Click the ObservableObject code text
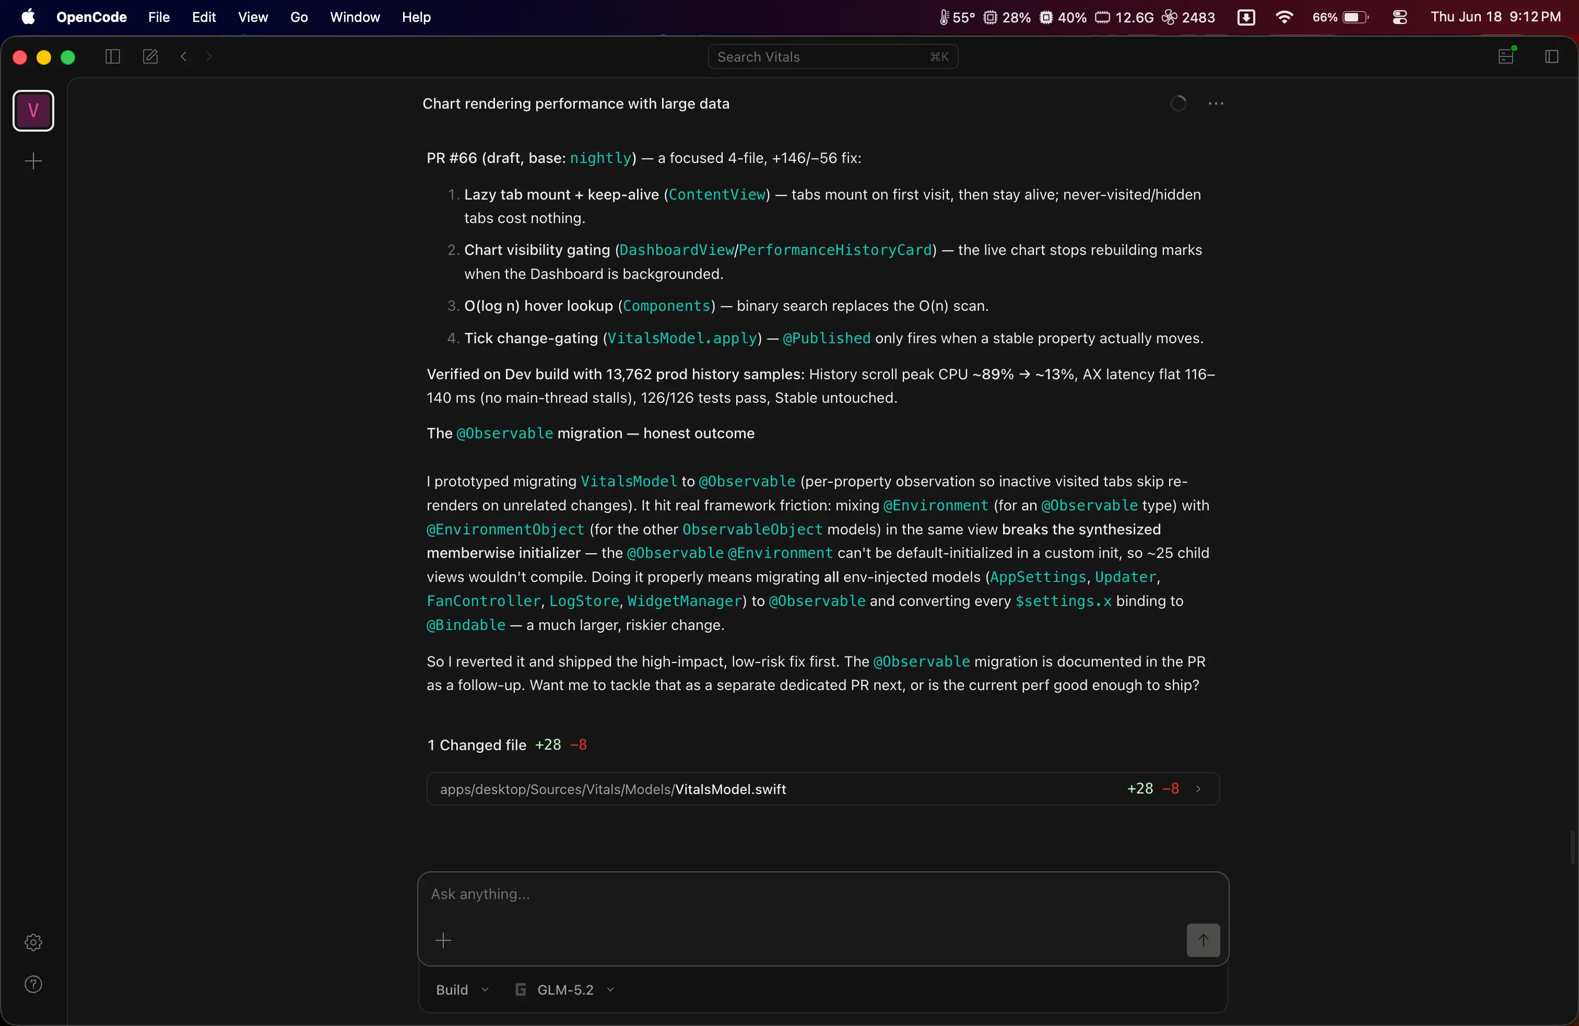 tap(752, 529)
